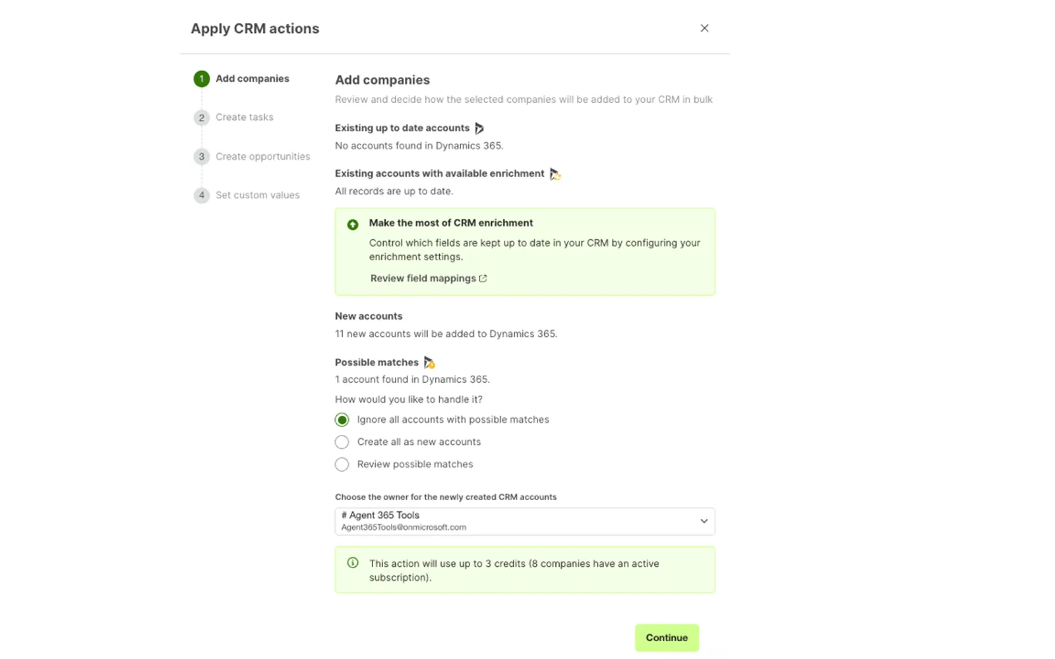Click the text '11 new accounts will be added'

click(x=446, y=334)
